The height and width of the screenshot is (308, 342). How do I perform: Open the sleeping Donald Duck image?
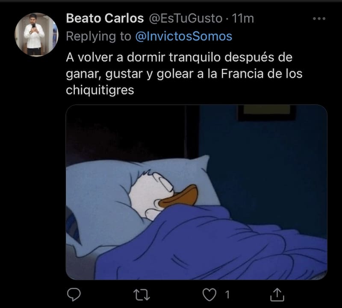point(196,192)
